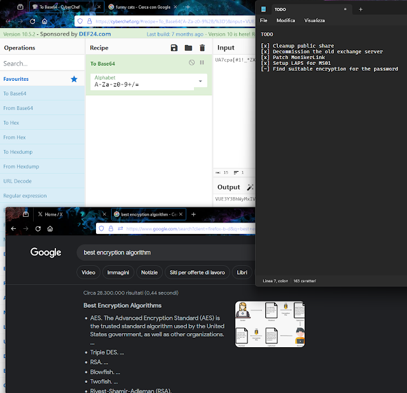Viewport: 407px width, 393px height.
Task: Disable the To Base64 operation
Action: tap(192, 62)
